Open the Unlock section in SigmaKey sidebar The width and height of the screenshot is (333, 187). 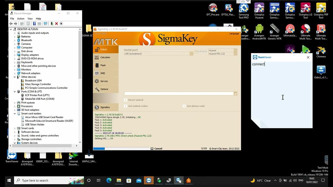(x=106, y=49)
